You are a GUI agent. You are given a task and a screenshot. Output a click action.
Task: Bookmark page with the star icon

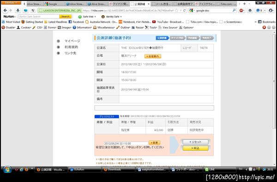coord(176,11)
